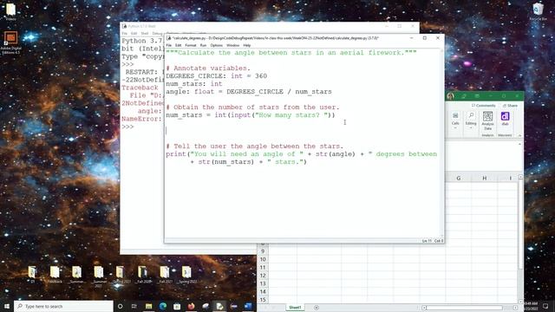
Task: Open Format menu in the IDLE editor
Action: [x=191, y=45]
